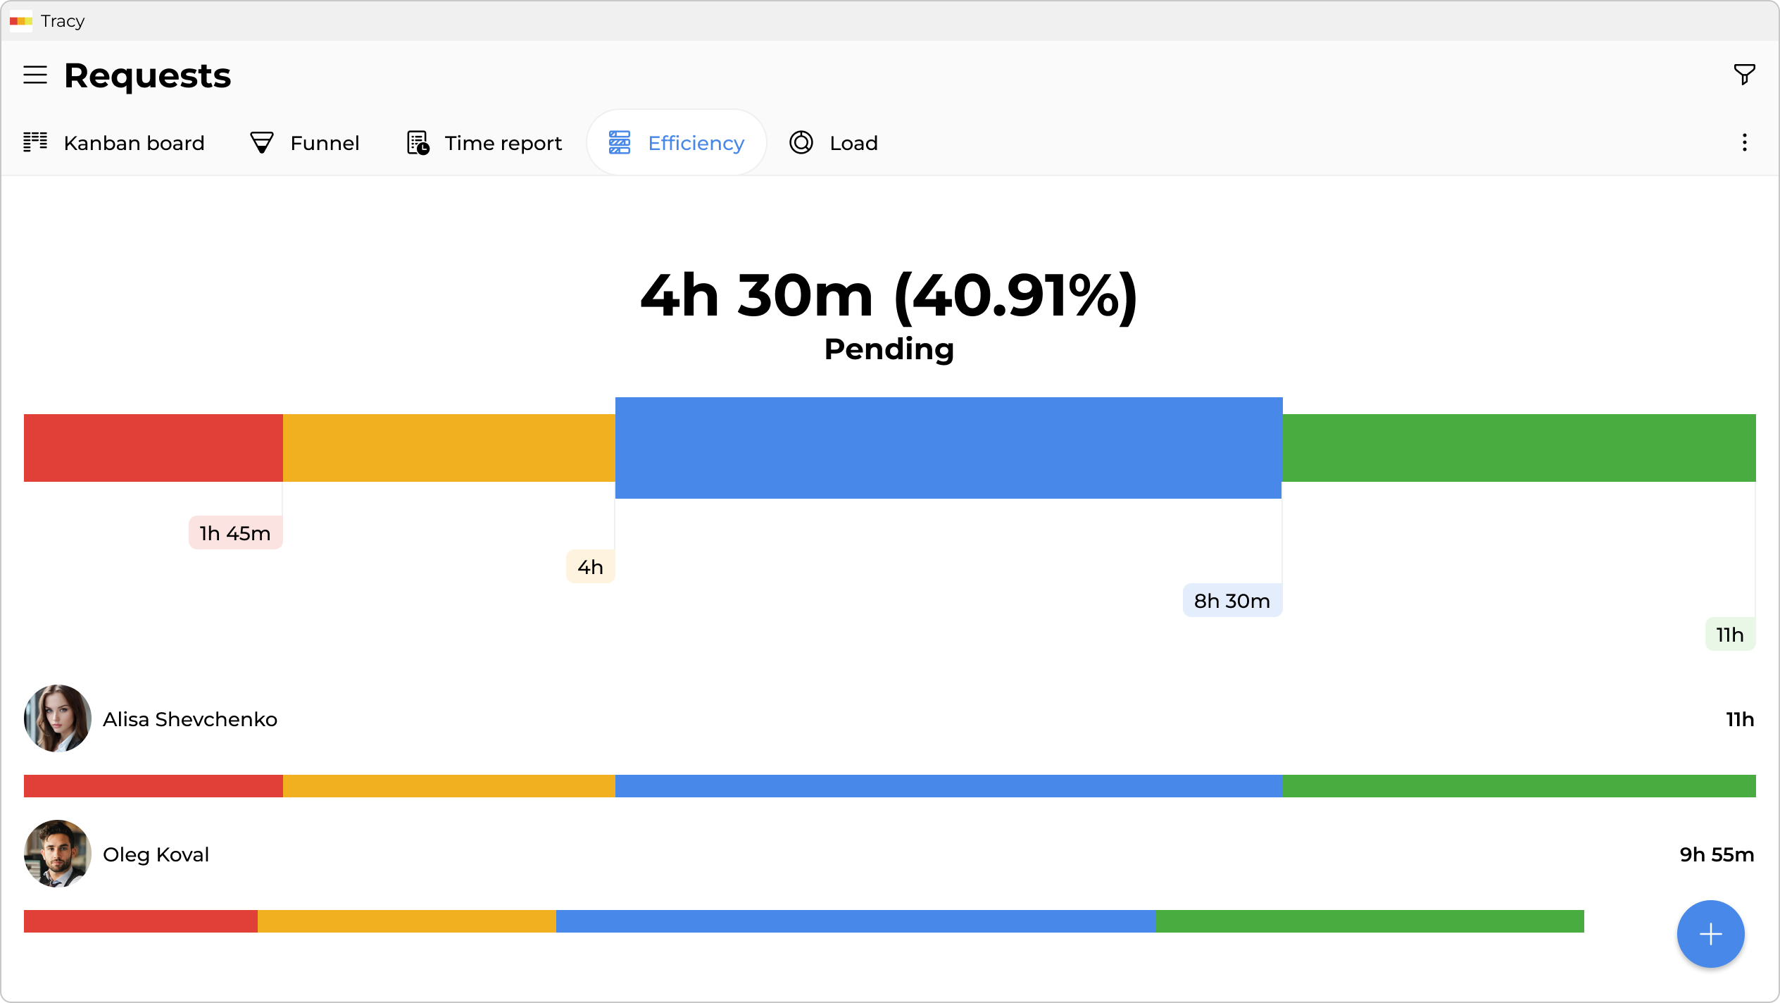Click the green segment of main bar

1519,448
